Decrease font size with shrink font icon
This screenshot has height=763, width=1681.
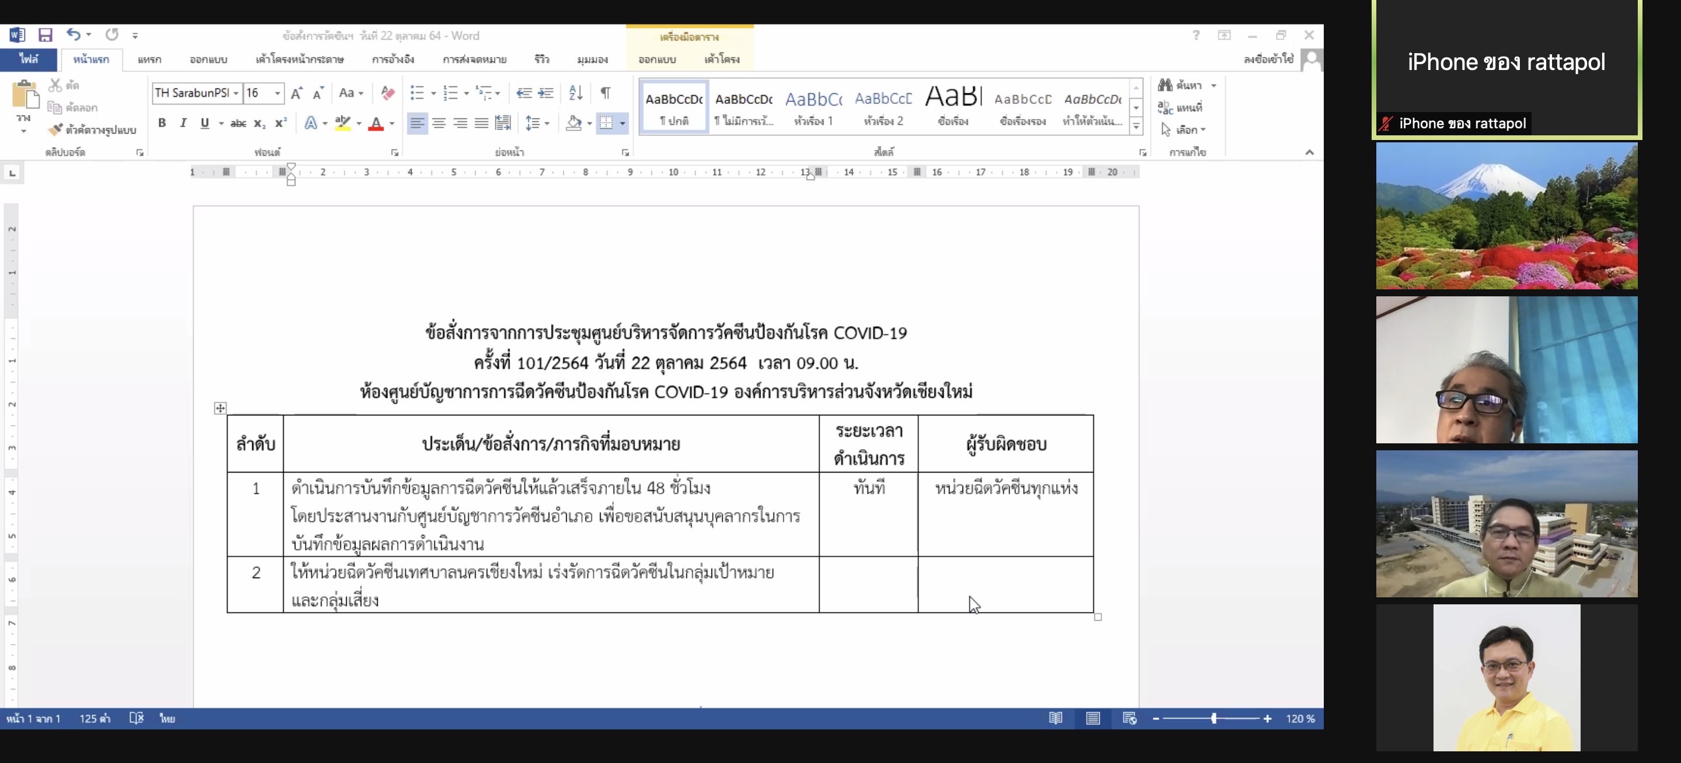pos(318,93)
